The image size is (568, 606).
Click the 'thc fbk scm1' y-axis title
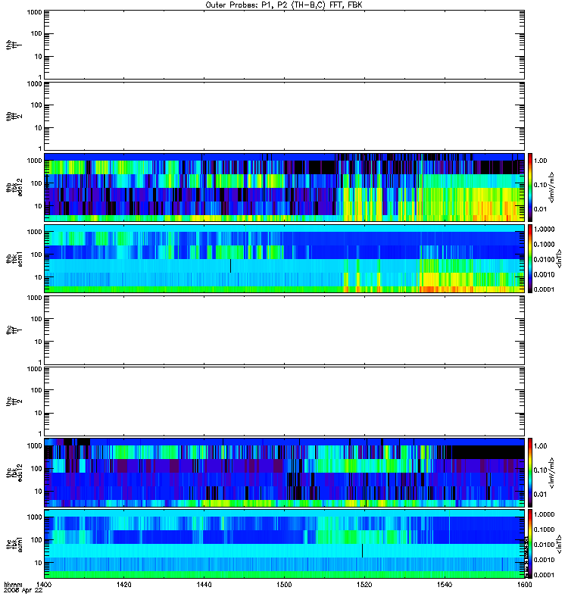pos(14,544)
